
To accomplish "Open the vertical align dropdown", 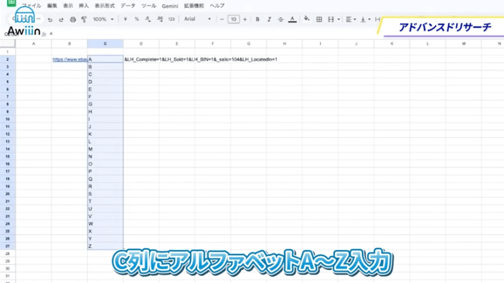I will coord(365,19).
